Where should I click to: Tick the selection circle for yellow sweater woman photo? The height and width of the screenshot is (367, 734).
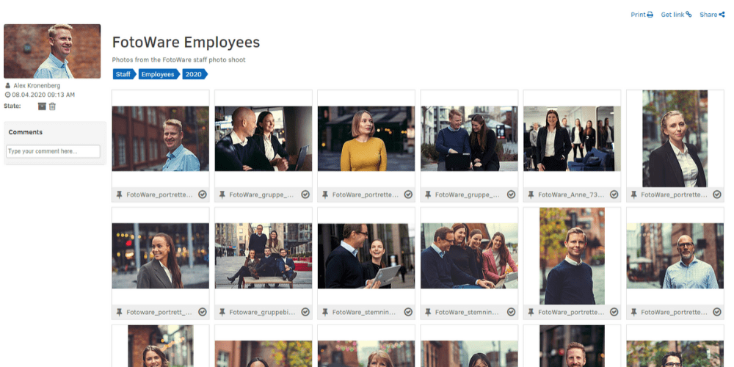point(408,195)
